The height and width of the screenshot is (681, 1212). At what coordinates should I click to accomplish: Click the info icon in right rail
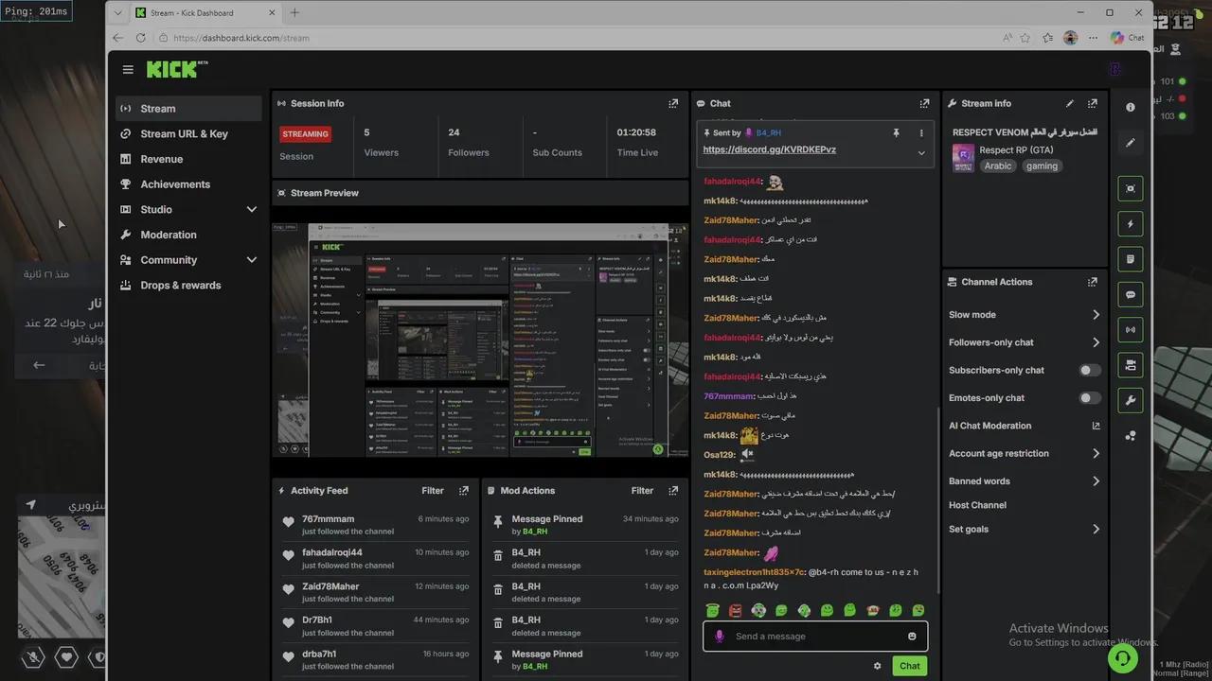[1131, 108]
